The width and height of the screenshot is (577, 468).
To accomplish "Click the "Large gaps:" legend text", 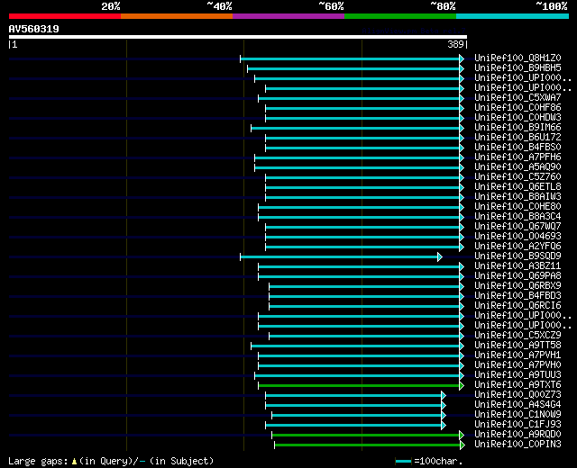I will click(x=38, y=461).
